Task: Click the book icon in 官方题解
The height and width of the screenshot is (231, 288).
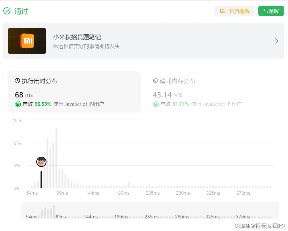Action: click(x=223, y=11)
